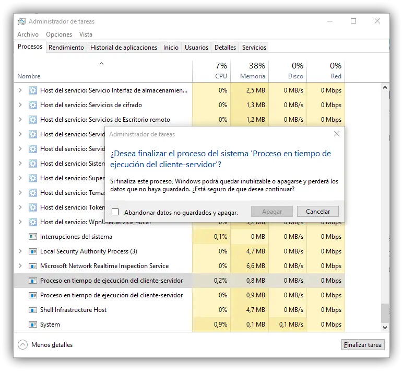
Task: Click the Local Security Authority Process icon
Action: (33, 251)
